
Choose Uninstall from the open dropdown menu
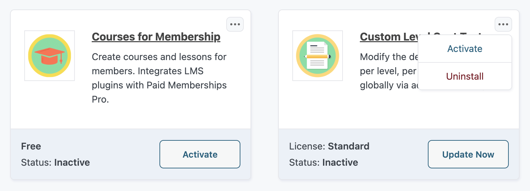tap(465, 77)
